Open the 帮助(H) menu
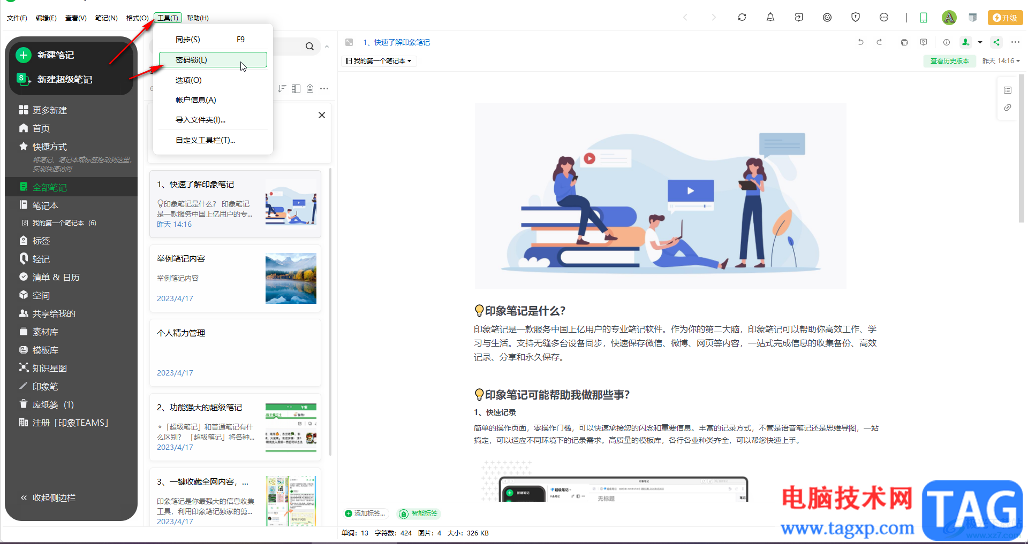This screenshot has height=544, width=1028. 198,18
